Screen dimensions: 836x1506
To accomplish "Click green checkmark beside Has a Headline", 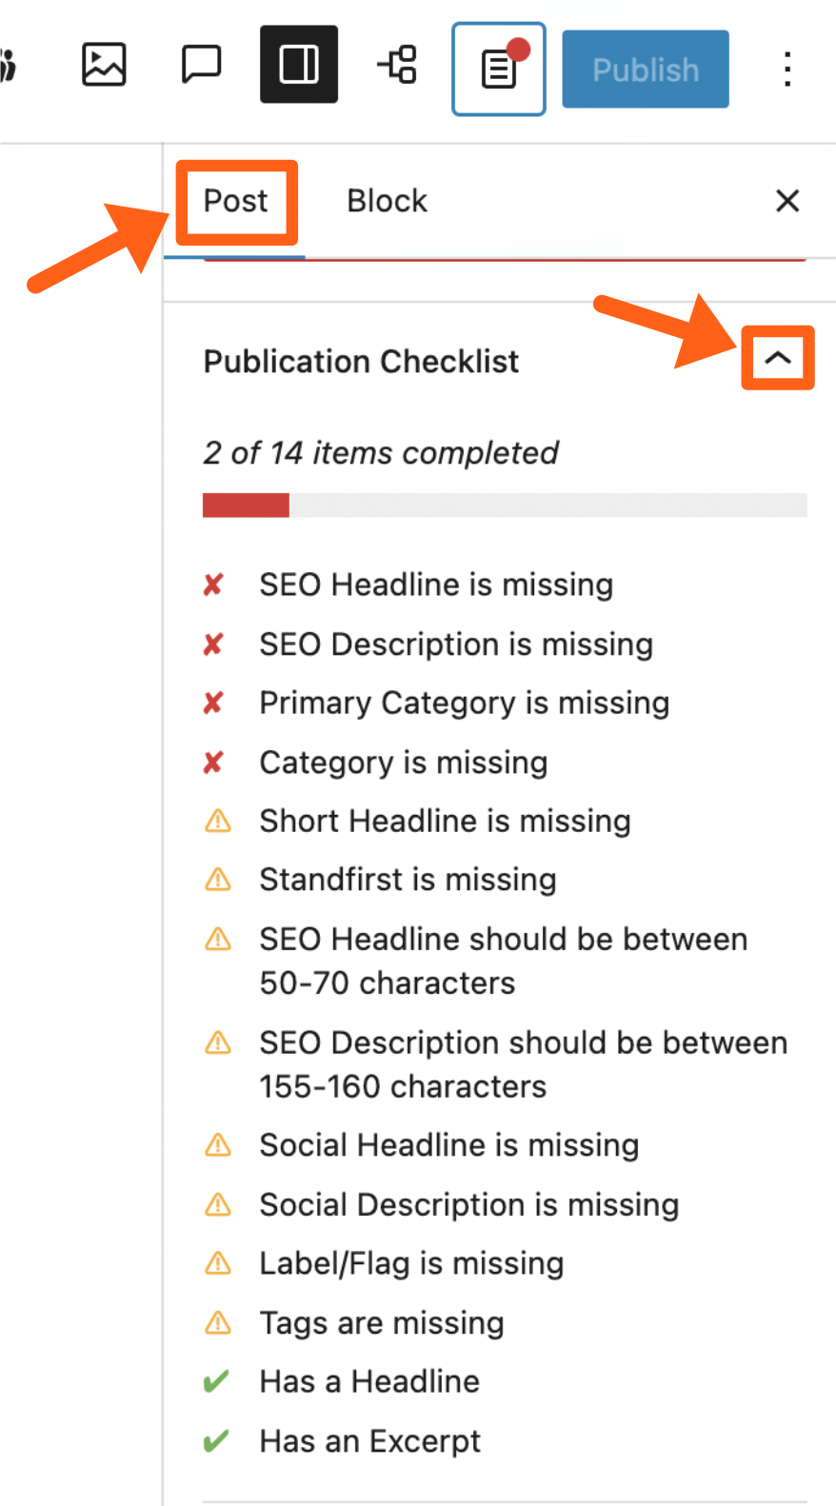I will click(216, 1381).
